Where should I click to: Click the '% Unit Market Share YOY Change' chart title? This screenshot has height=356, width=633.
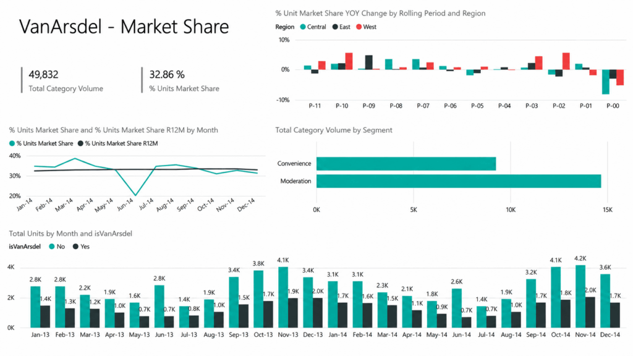[x=380, y=14]
